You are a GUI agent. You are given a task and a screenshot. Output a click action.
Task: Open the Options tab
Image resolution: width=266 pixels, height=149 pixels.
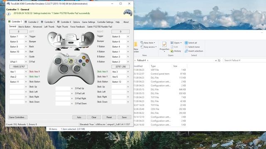(76, 22)
